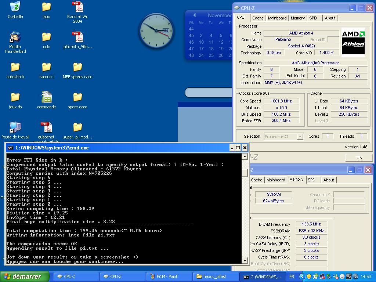Open About tab in lower CPU-Z window

(x=329, y=180)
